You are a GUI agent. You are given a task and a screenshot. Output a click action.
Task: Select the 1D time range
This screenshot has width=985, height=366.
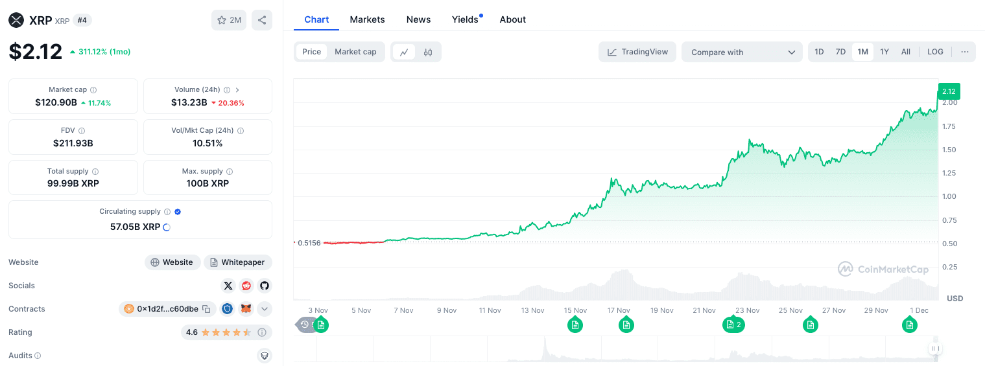820,52
